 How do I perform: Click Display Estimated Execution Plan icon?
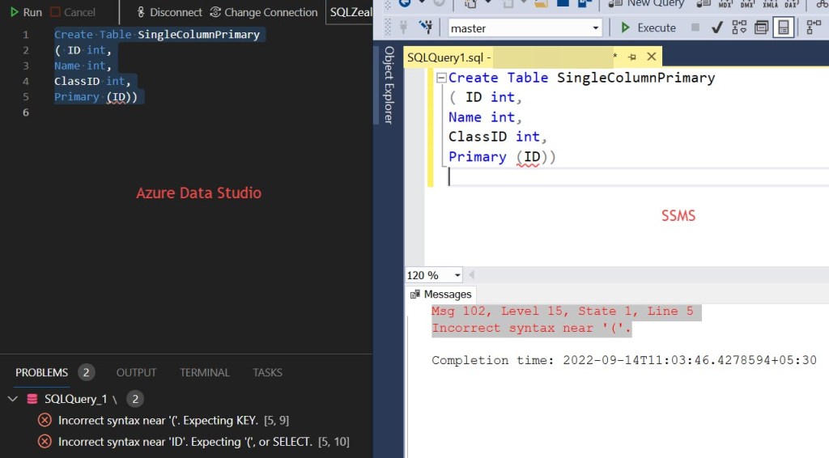coord(739,28)
